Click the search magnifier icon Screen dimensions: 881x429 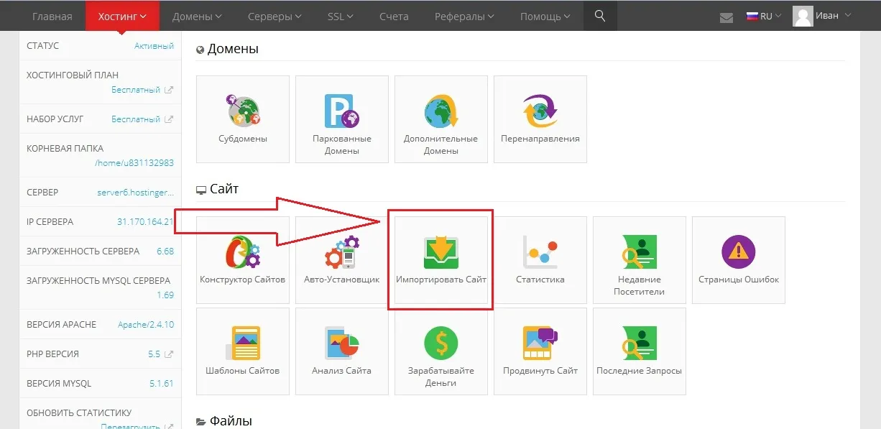(600, 16)
